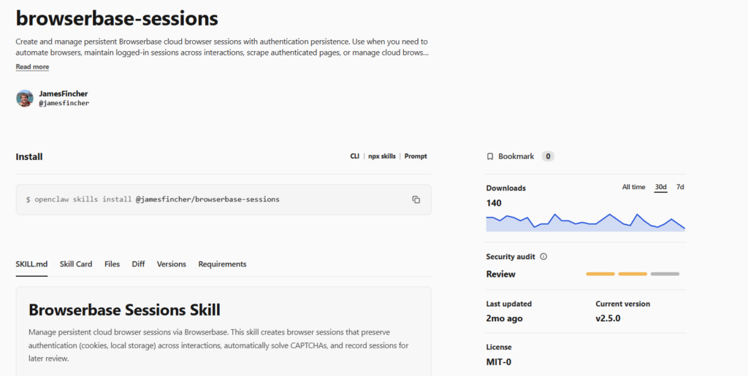This screenshot has height=376, width=748.
Task: Click the second yellow audit bar
Action: (633, 274)
